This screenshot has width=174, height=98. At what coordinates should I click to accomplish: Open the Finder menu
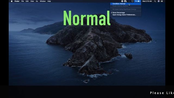coord(17,1)
